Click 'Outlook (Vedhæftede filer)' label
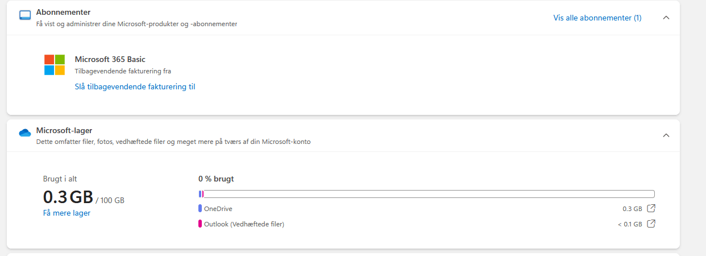This screenshot has height=256, width=706. click(244, 224)
